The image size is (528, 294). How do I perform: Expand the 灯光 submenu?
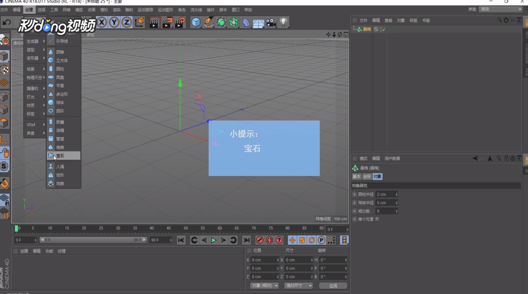(35, 97)
